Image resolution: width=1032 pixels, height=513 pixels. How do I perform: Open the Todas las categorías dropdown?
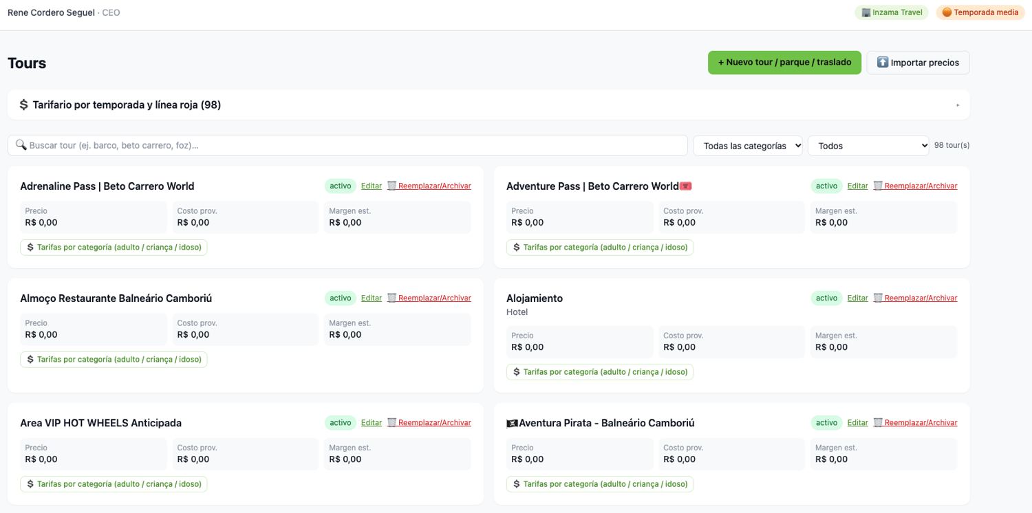pyautogui.click(x=748, y=146)
